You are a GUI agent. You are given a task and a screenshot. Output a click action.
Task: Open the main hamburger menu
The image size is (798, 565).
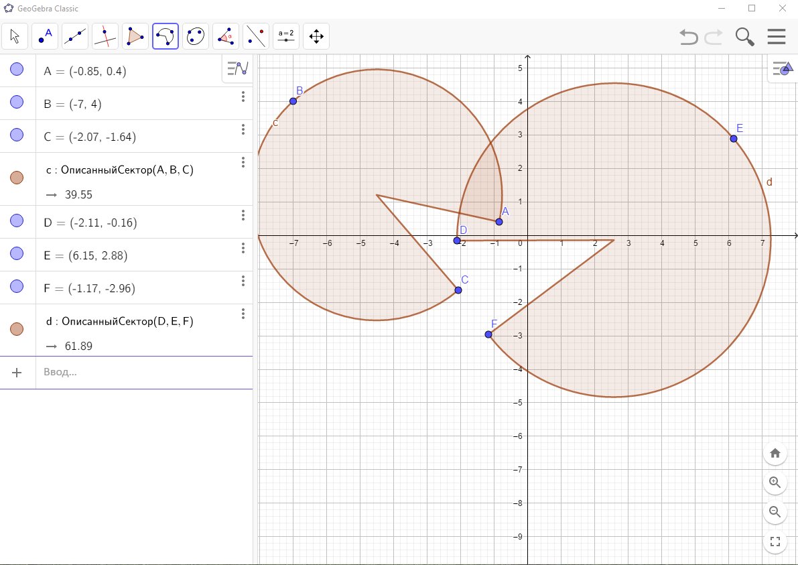[777, 36]
